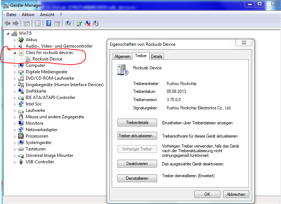Click the Back arrow in the toolbar
Viewport: 281px width, 204px height.
(x=7, y=23)
